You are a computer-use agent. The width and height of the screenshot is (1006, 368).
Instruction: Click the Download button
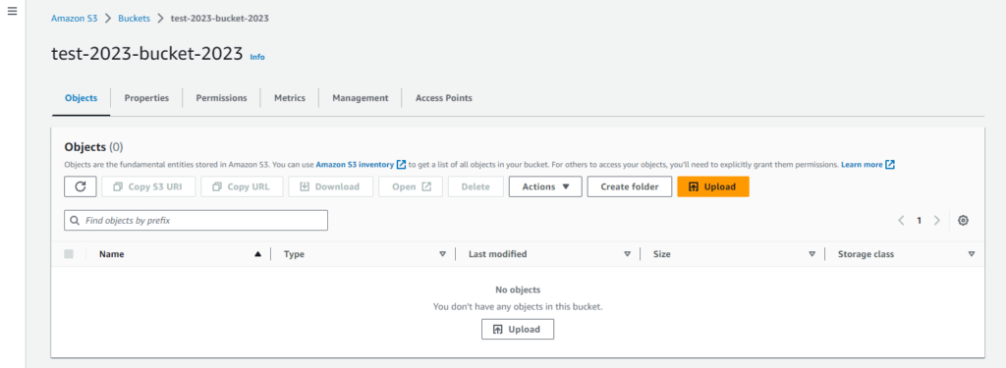pyautogui.click(x=330, y=186)
